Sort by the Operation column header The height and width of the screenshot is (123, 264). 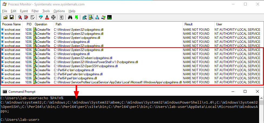coord(44,24)
